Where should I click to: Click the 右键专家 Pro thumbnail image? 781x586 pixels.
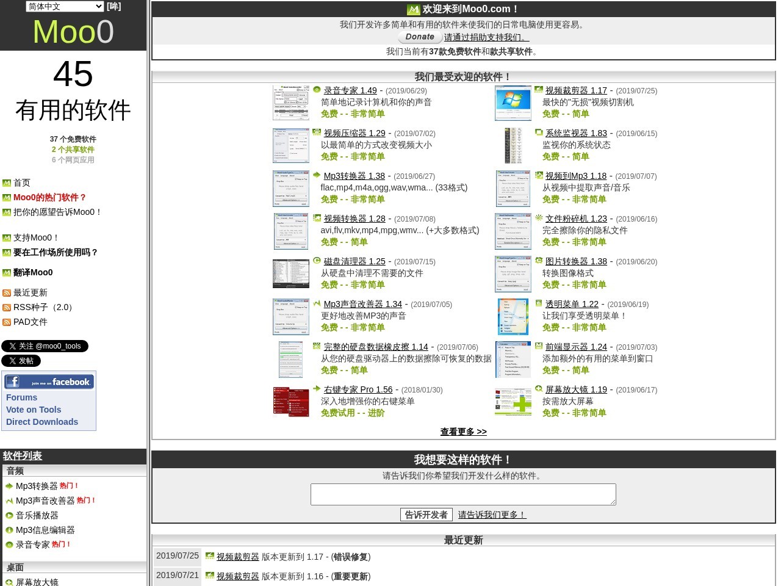(291, 402)
